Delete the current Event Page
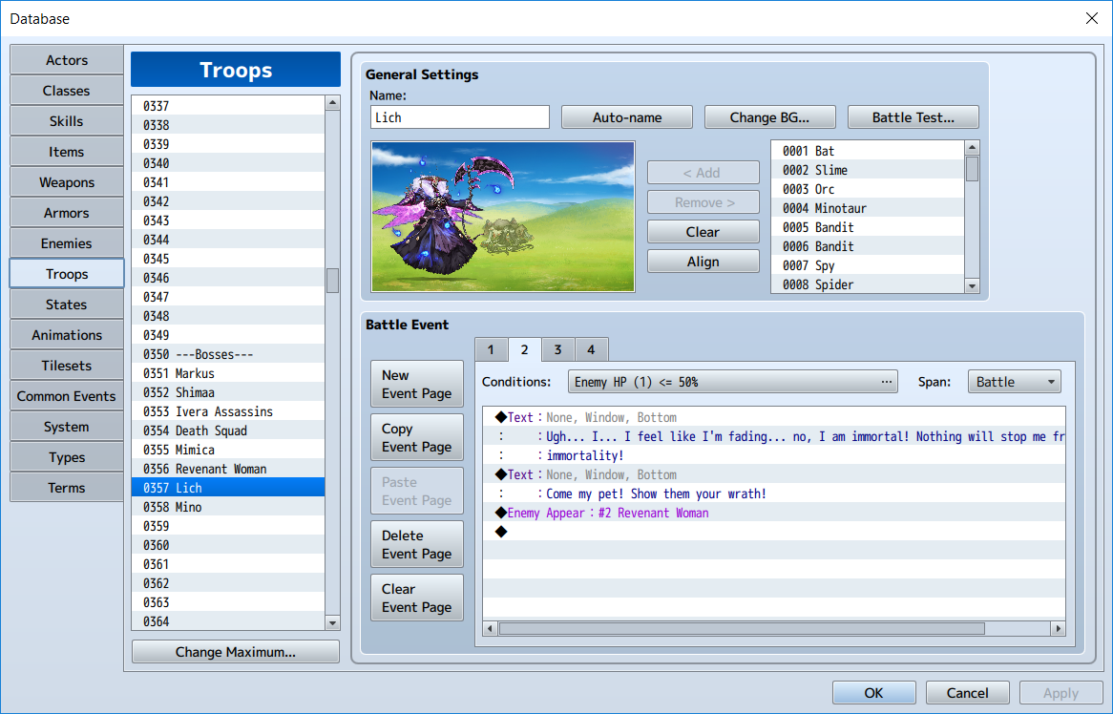 (x=417, y=544)
